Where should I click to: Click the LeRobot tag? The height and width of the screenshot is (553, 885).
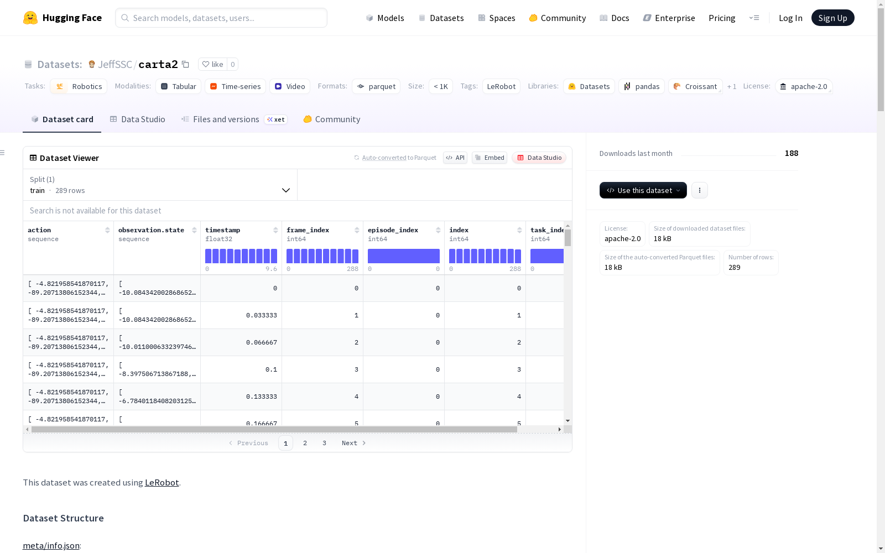click(x=501, y=86)
